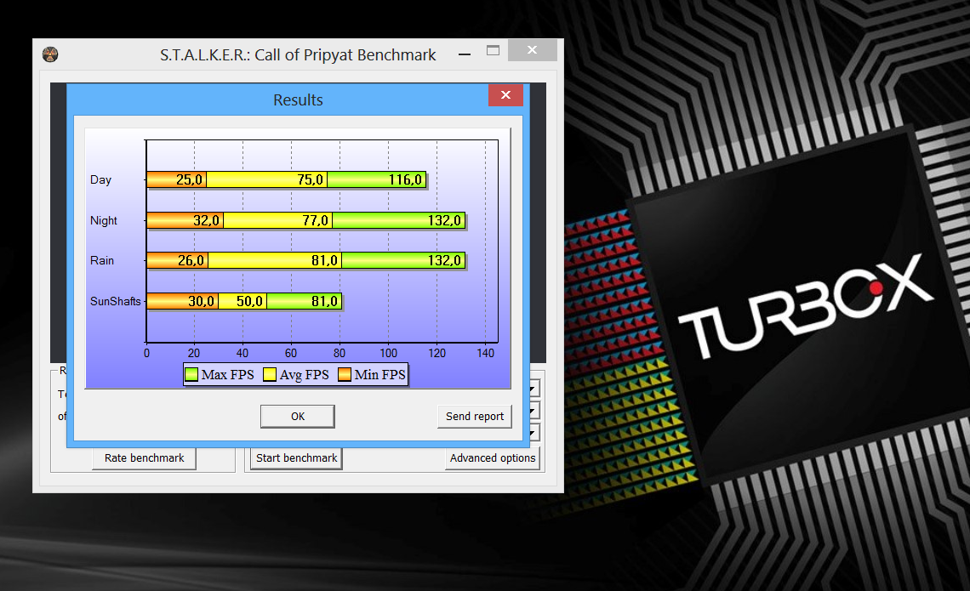
Task: Click the '20' axis tick label
Action: pyautogui.click(x=194, y=353)
